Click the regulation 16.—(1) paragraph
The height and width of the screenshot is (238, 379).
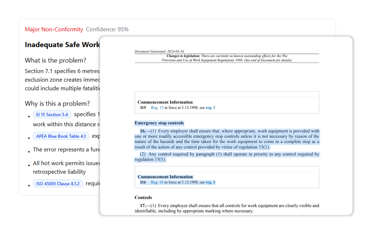point(227,139)
